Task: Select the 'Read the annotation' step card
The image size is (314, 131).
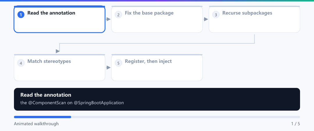Action: click(x=60, y=19)
